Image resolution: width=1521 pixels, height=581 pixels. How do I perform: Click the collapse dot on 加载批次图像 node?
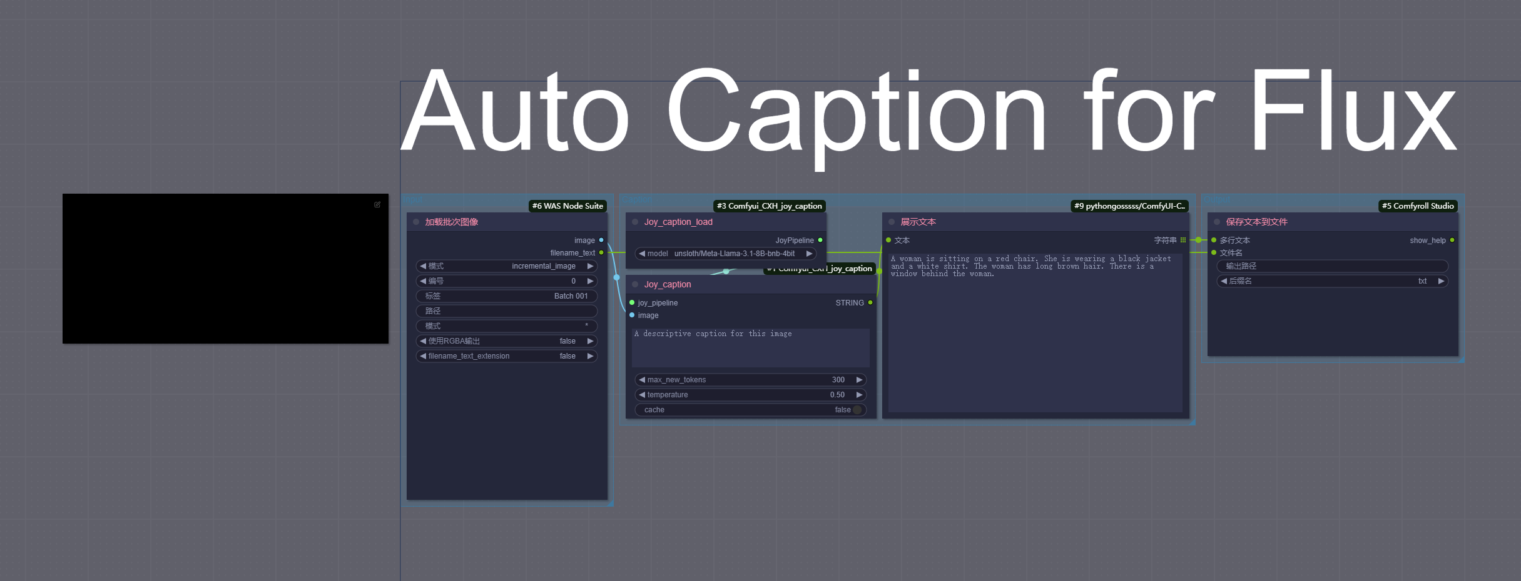coord(416,222)
